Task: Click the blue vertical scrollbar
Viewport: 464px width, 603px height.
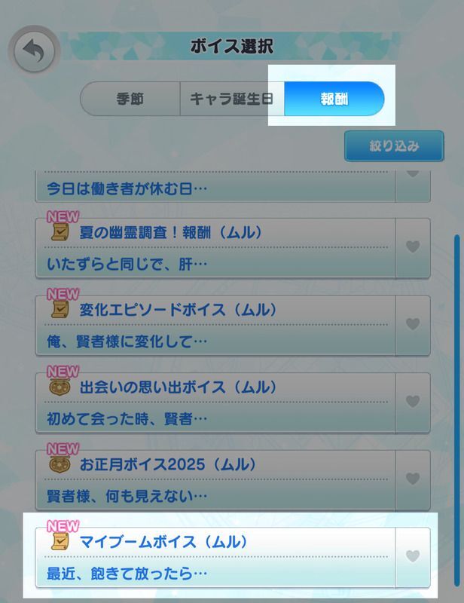Action: 456,410
